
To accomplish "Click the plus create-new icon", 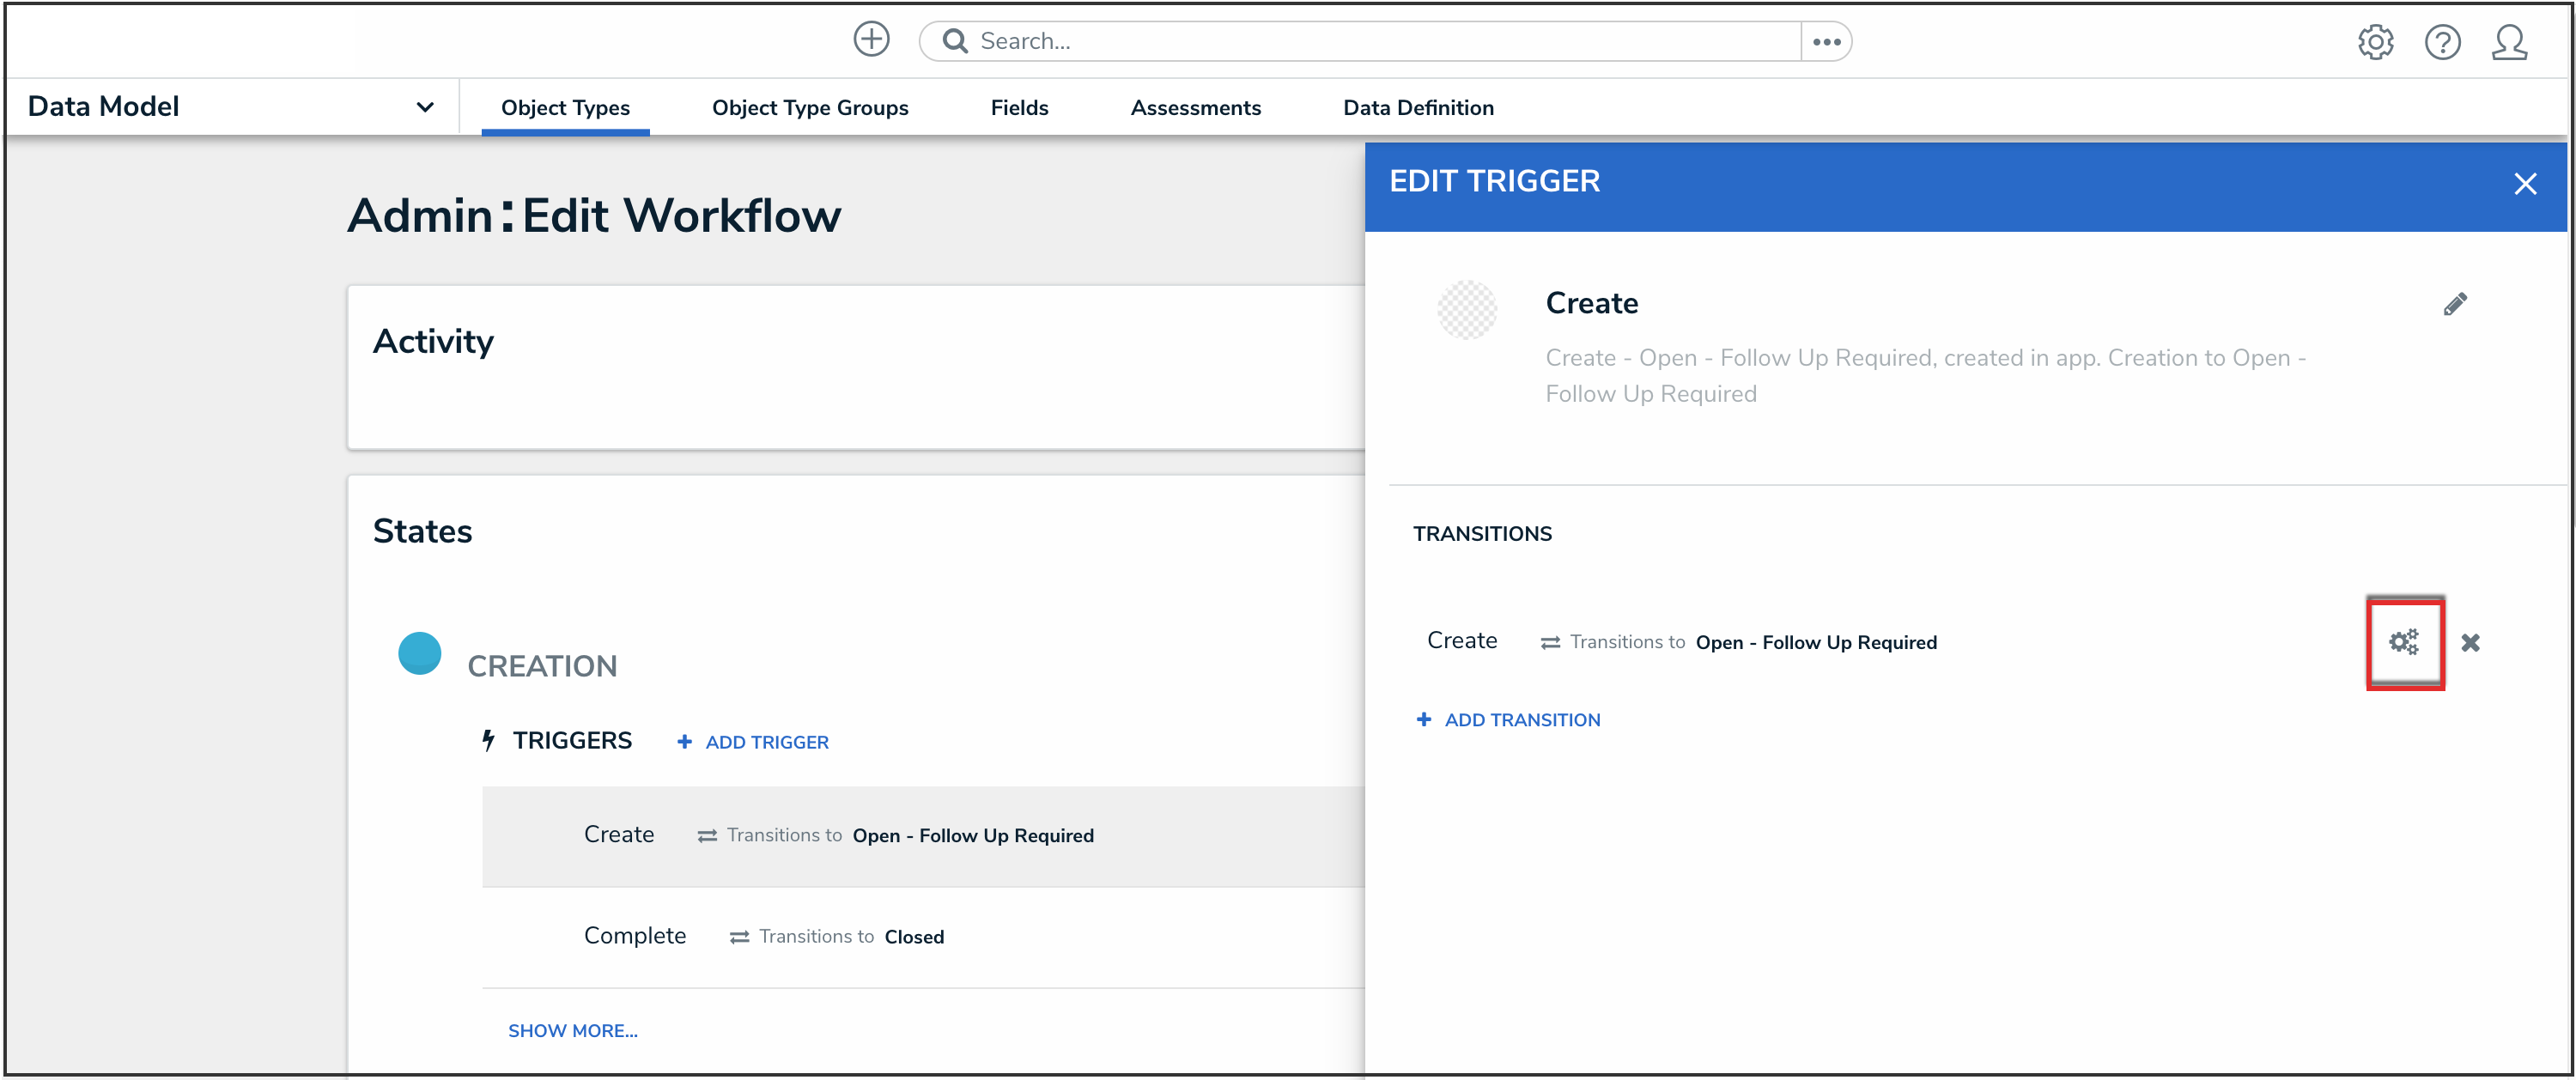I will 871,40.
